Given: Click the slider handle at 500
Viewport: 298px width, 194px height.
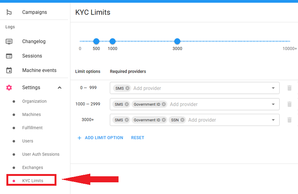Looking at the screenshot, I should [x=96, y=41].
